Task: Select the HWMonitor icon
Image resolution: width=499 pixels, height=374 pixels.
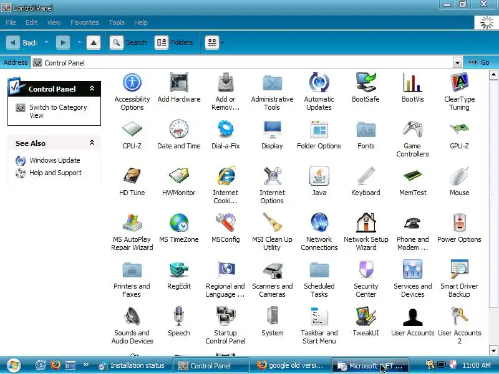Action: click(179, 176)
